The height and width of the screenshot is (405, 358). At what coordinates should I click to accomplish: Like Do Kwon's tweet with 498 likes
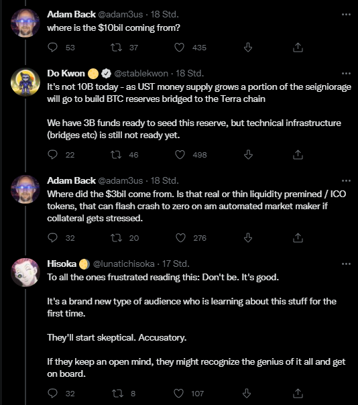pyautogui.click(x=180, y=154)
